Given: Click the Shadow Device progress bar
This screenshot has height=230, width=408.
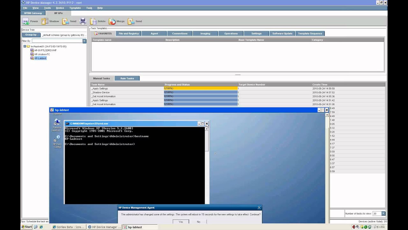Looking at the screenshot, I should (201, 92).
